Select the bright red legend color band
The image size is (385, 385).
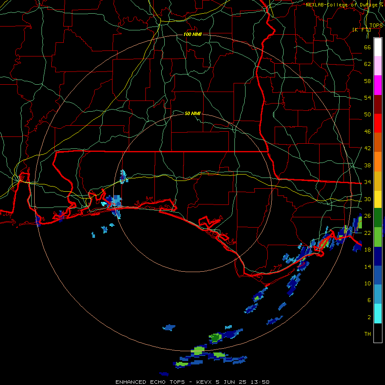(x=378, y=123)
